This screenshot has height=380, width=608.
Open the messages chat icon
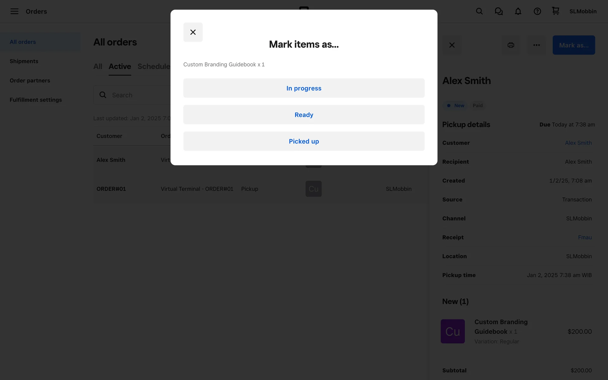tap(498, 11)
